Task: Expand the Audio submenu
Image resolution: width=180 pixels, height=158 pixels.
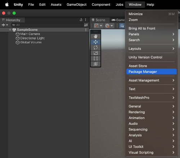Action: tap(152, 124)
